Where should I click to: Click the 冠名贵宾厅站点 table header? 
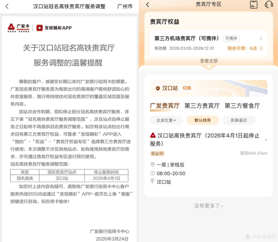[62, 172]
